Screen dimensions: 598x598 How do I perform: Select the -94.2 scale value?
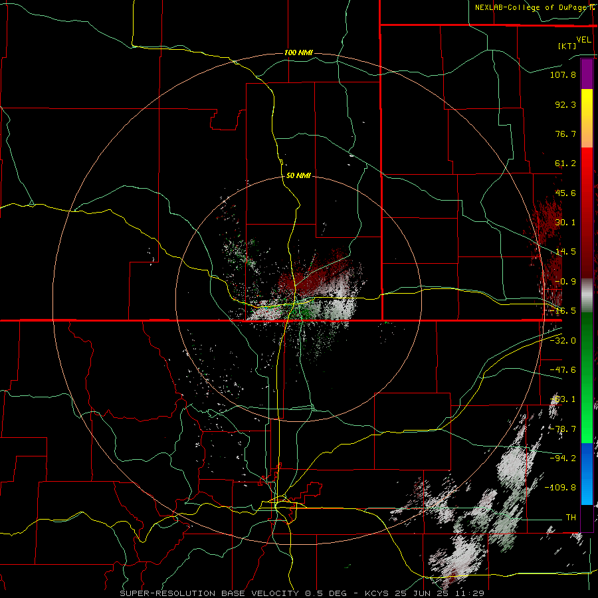(563, 458)
